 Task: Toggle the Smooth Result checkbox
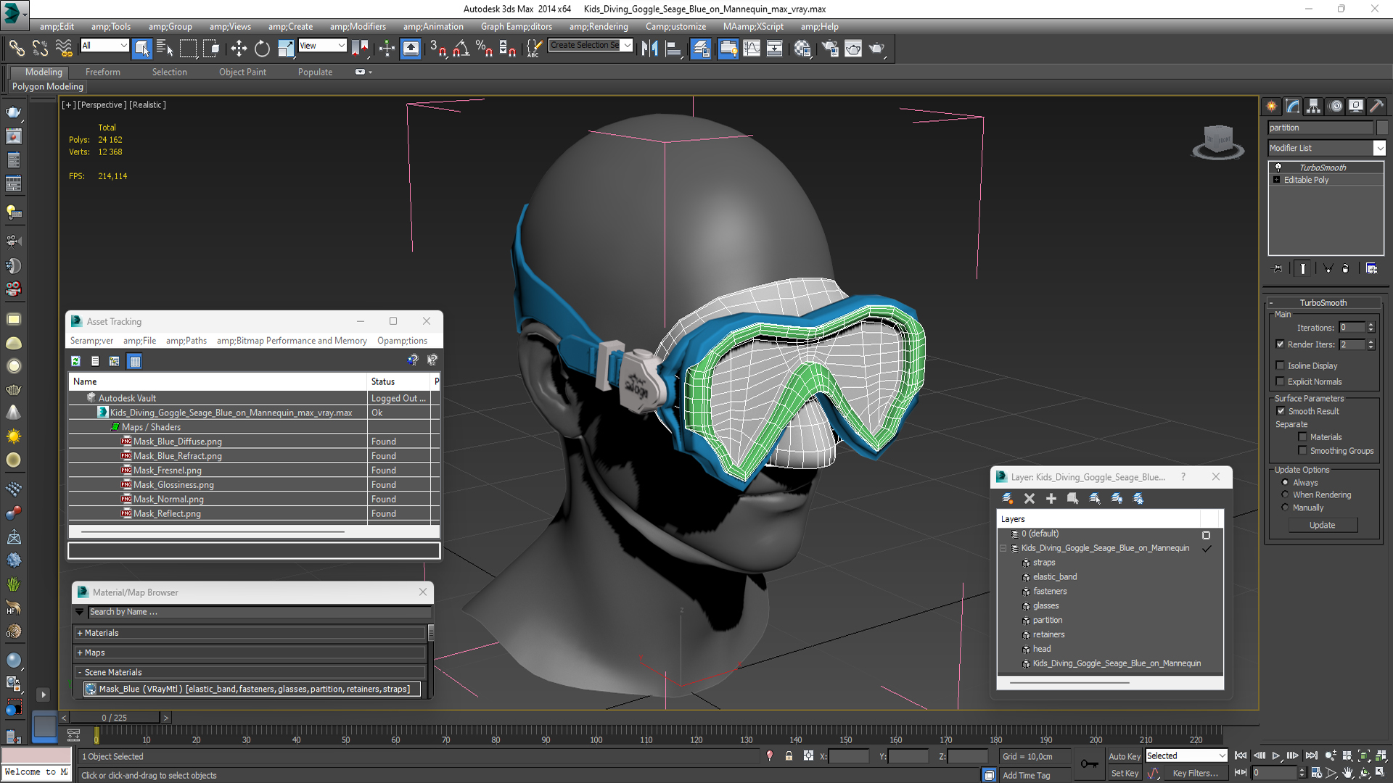pos(1281,411)
